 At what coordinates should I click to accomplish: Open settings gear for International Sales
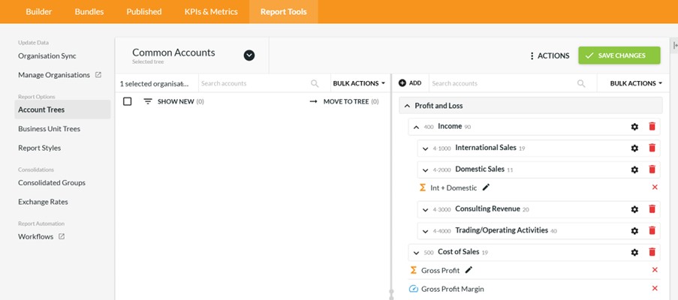[x=634, y=148]
